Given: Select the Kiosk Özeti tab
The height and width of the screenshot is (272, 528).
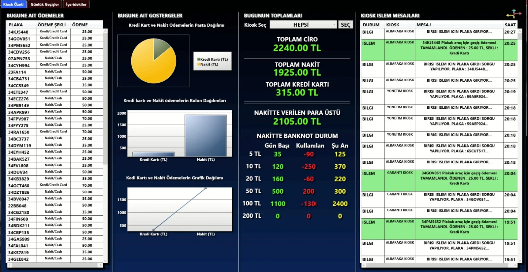Looking at the screenshot, I should (x=14, y=4).
